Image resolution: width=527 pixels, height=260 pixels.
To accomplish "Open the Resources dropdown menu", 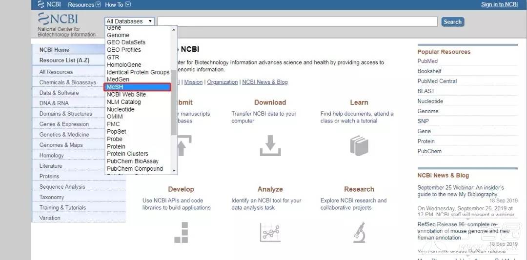I will pyautogui.click(x=84, y=5).
